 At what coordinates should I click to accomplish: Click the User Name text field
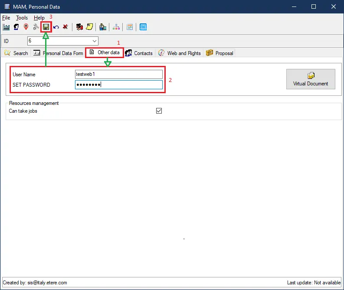pyautogui.click(x=118, y=75)
